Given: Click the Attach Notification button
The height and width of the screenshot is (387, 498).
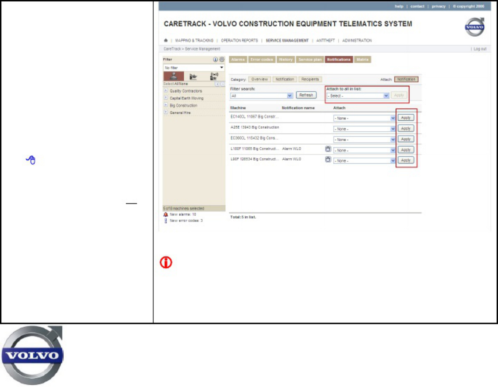Looking at the screenshot, I should pos(406,79).
